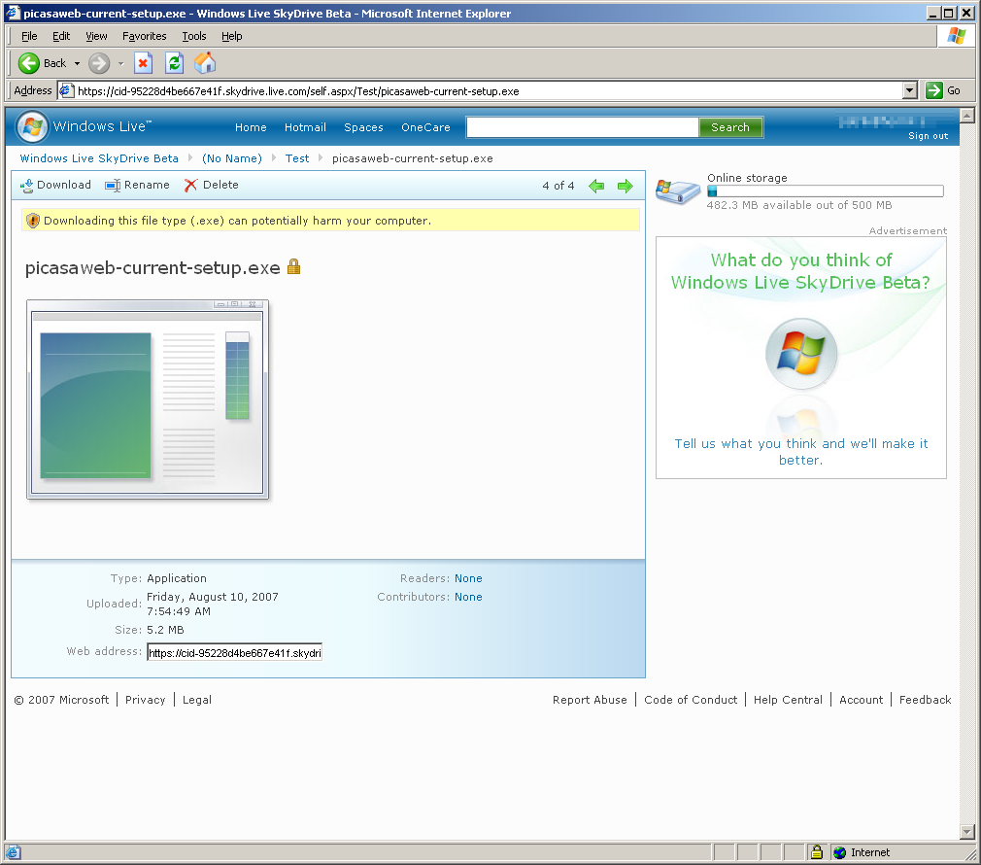
Task: Click the Windows flag throbber icon
Action: pyautogui.click(x=956, y=36)
